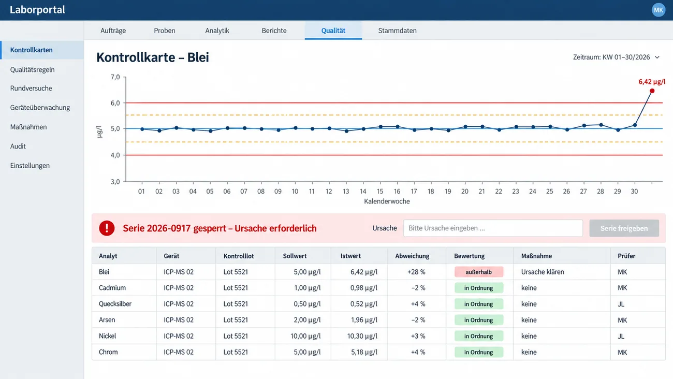Focus the Ursache input field

coord(493,228)
